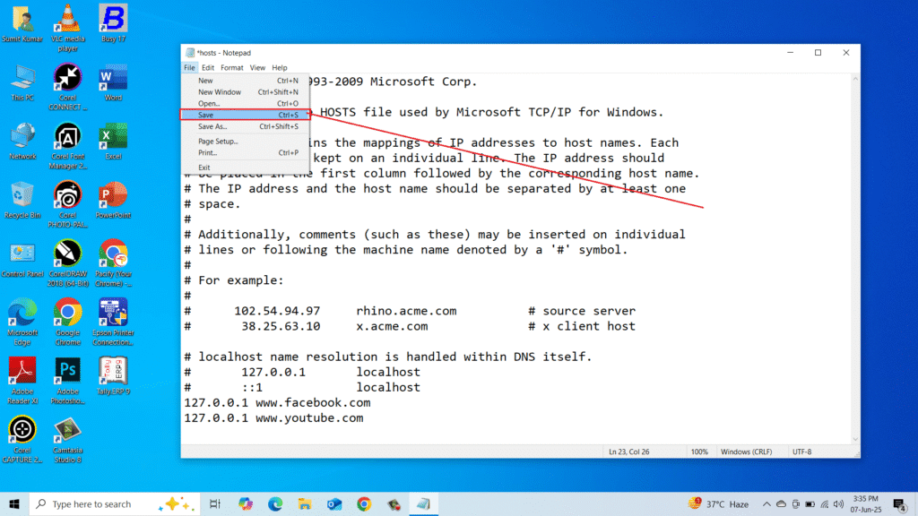Select the Recycle Bin icon

point(22,200)
